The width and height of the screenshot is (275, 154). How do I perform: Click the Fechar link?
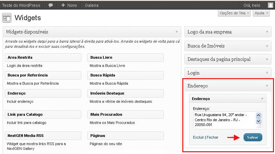pos(212,137)
